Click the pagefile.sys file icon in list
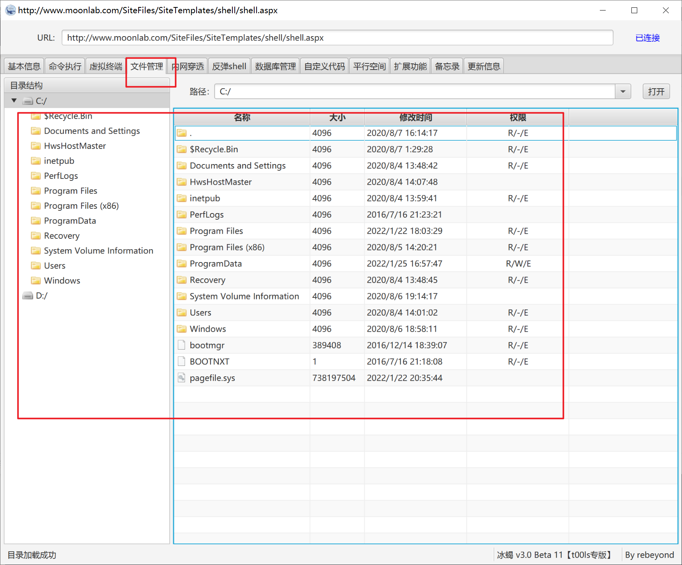 [181, 378]
